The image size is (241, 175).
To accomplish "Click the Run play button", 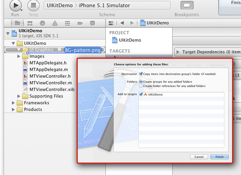I will coord(15,5).
